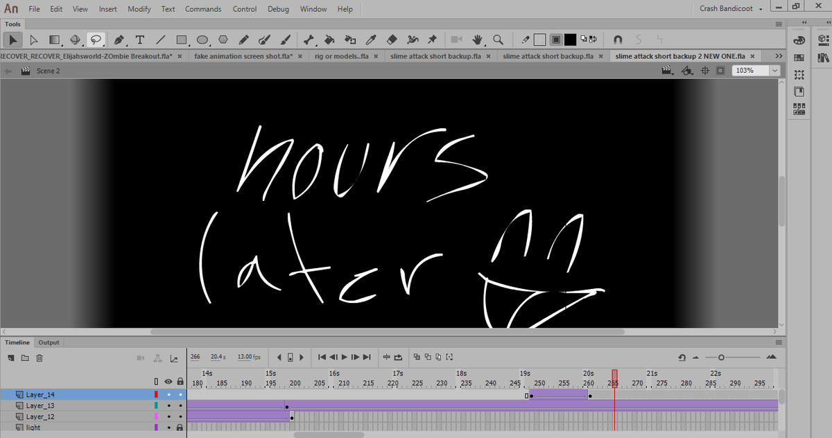The width and height of the screenshot is (832, 438).
Task: Select the Lasso tool
Action: pos(96,40)
